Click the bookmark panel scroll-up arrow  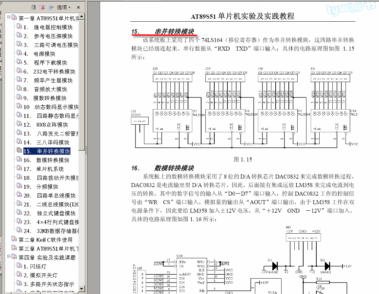click(82, 16)
